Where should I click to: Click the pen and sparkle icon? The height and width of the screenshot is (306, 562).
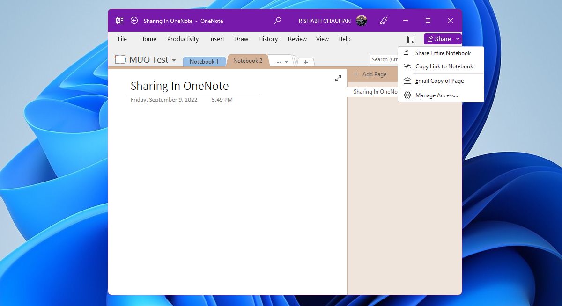(x=384, y=21)
